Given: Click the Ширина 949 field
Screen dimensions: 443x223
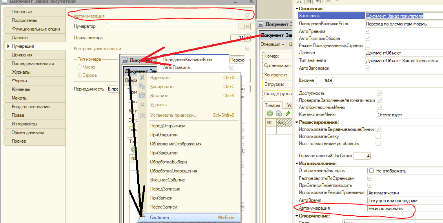Looking at the screenshot, I should [x=325, y=80].
